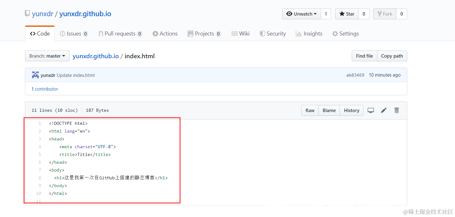The width and height of the screenshot is (455, 217).
Task: Click the Find file button
Action: 364,56
